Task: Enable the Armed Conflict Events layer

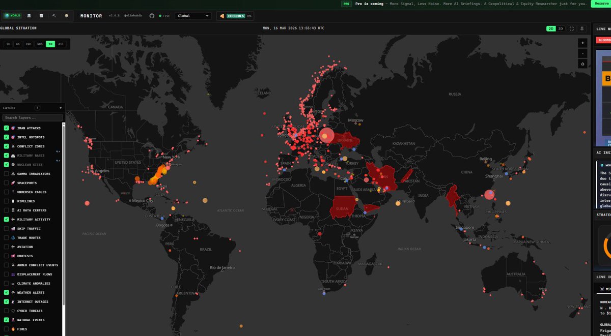Action: pyautogui.click(x=6, y=265)
